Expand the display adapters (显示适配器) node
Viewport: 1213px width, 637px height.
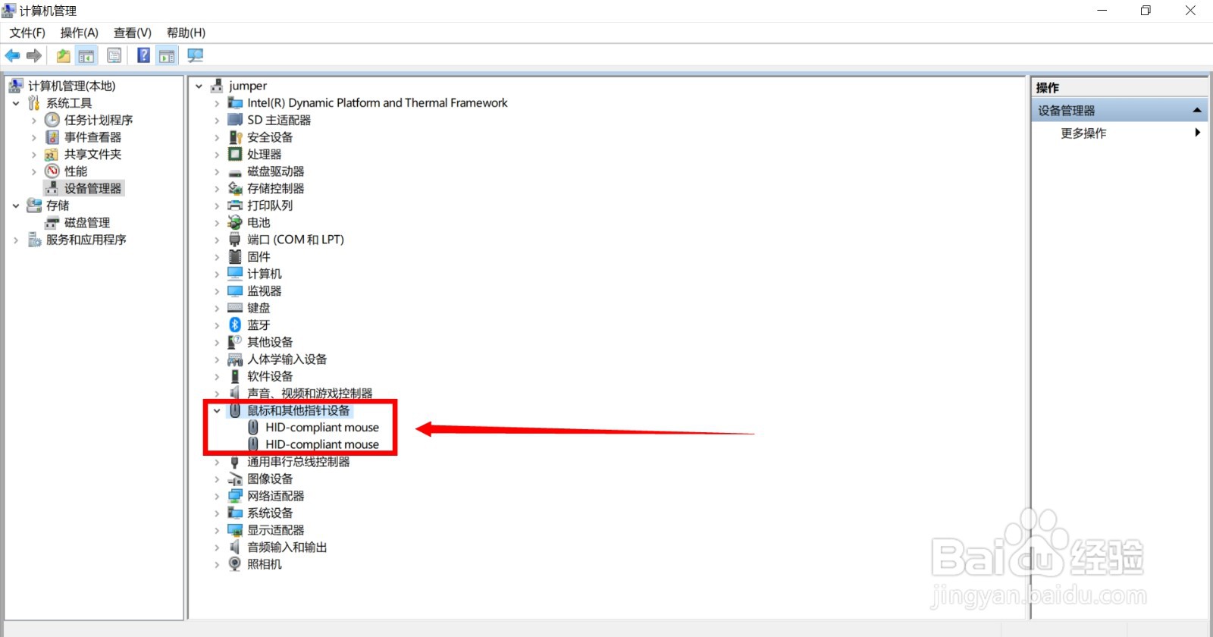coord(217,530)
